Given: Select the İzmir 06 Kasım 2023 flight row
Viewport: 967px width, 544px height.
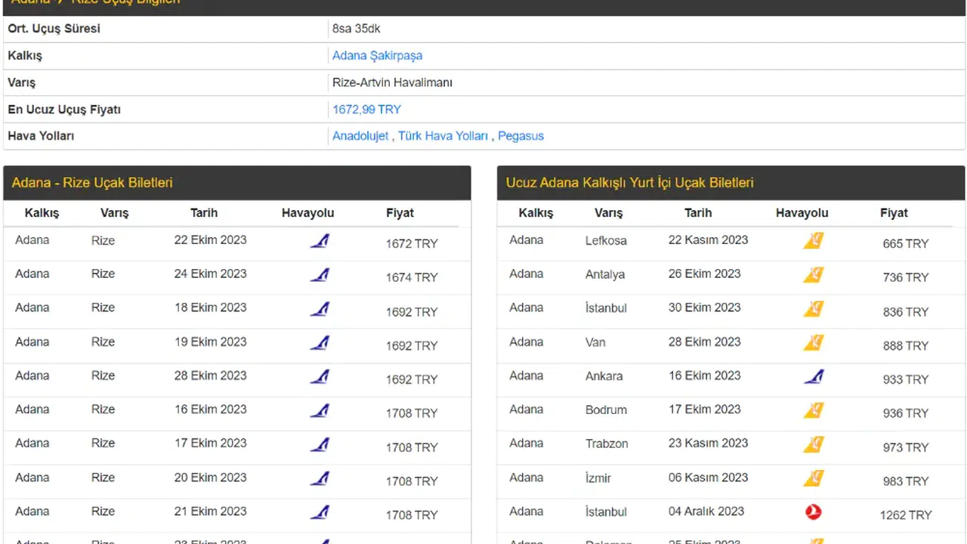Looking at the screenshot, I should point(707,478).
